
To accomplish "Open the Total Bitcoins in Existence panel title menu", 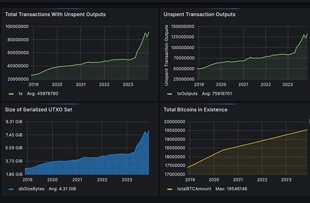I will pos(195,110).
